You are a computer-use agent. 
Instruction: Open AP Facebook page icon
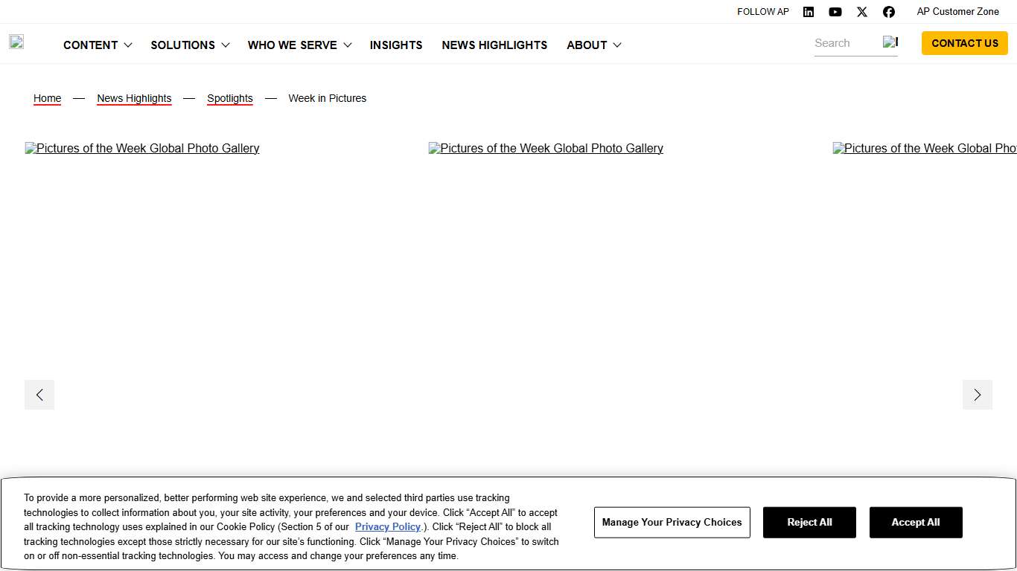[889, 12]
